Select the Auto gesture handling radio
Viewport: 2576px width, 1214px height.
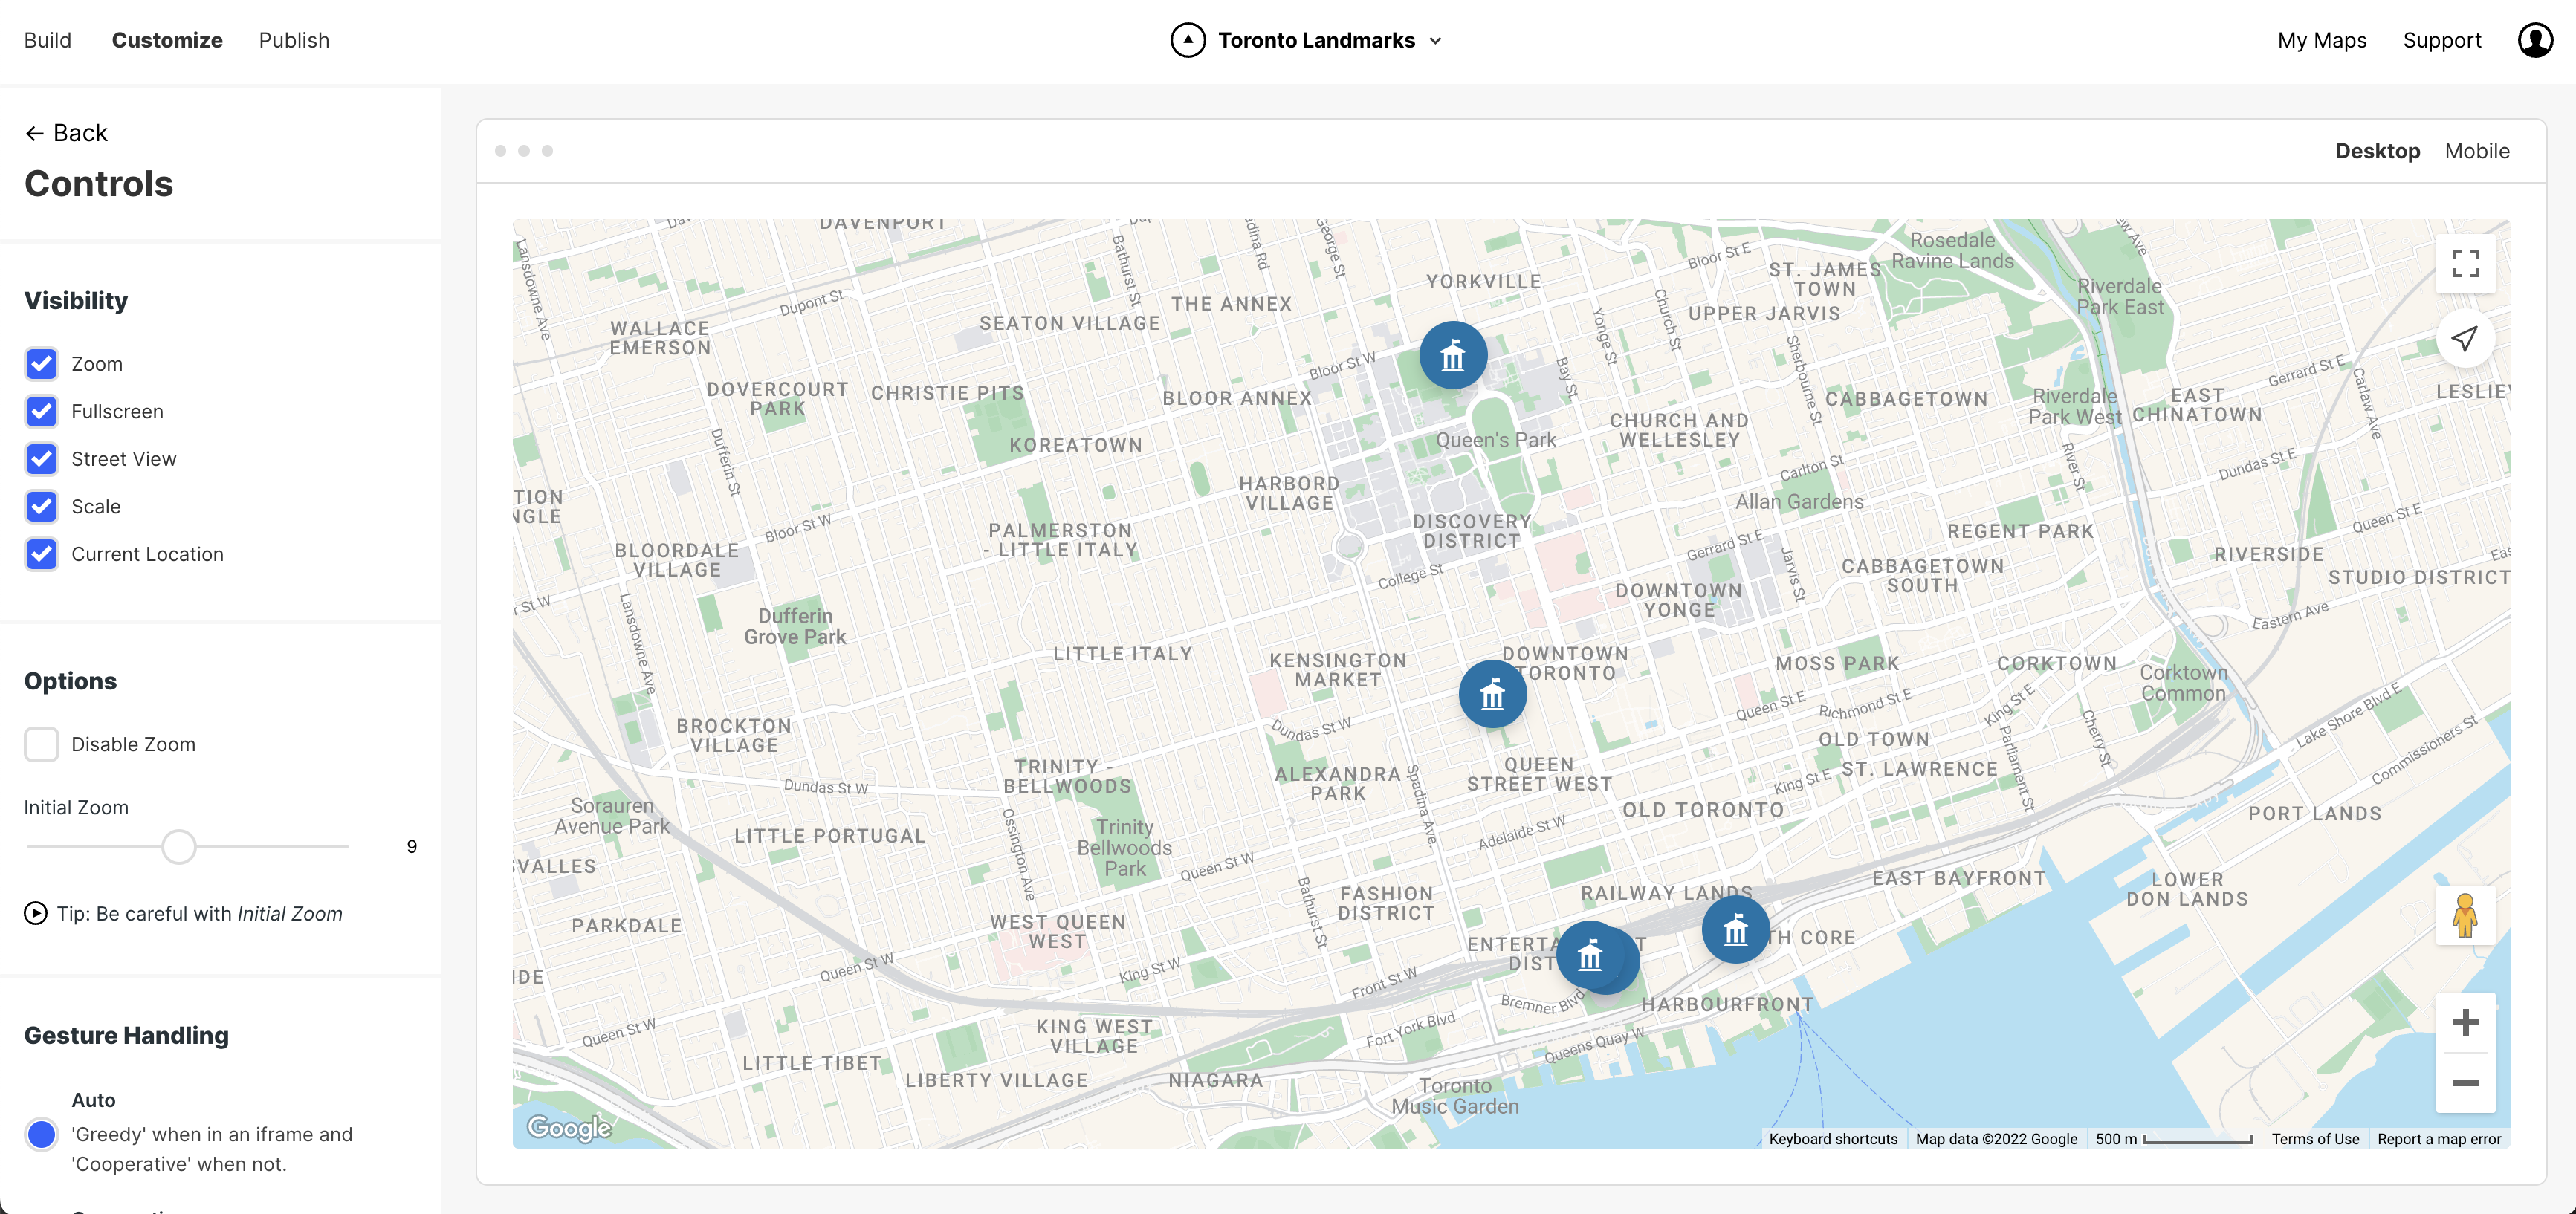coord(42,1134)
